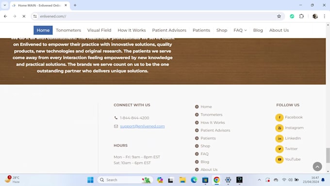Open the footer Patients link

point(208,138)
